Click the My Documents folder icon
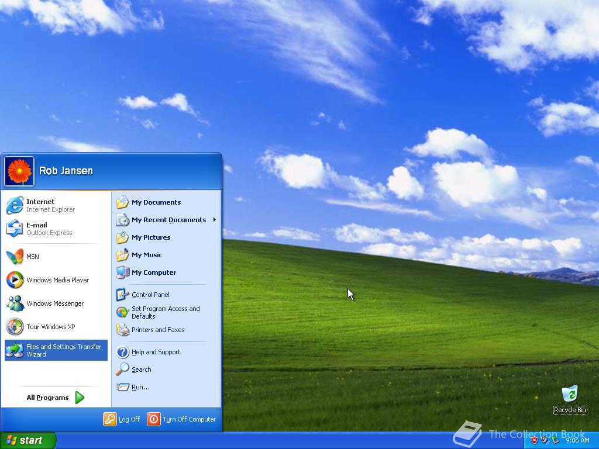The height and width of the screenshot is (449, 599). [x=123, y=202]
